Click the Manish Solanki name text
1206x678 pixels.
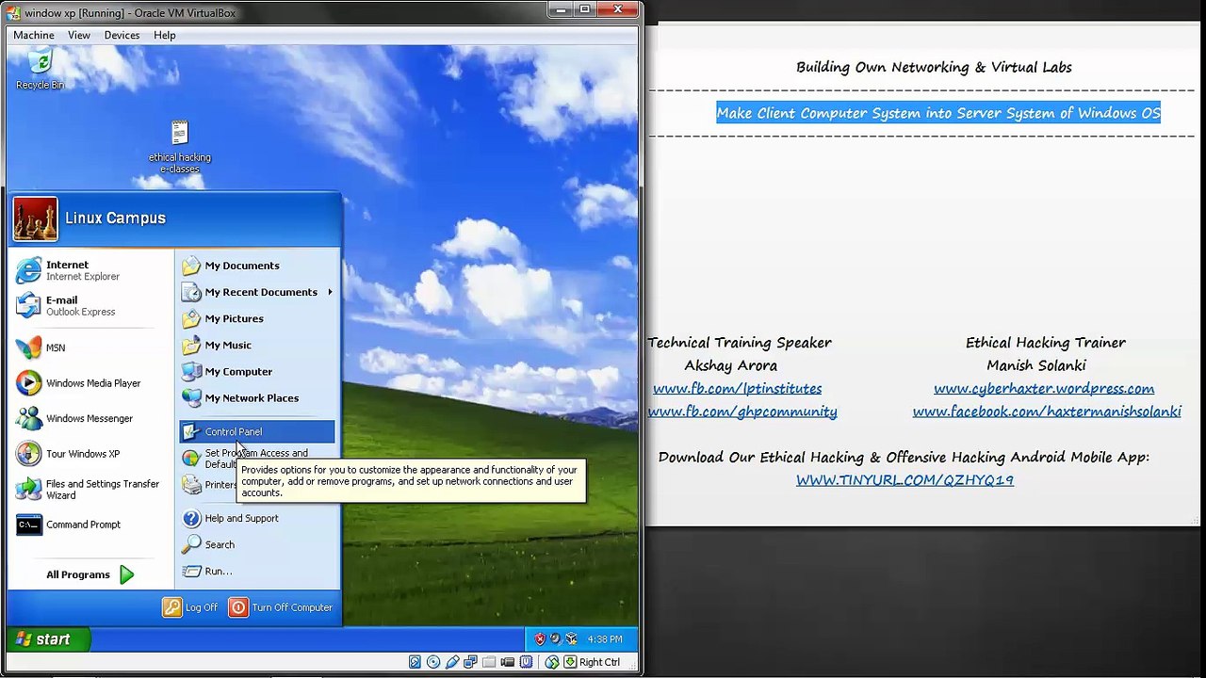coord(1036,365)
